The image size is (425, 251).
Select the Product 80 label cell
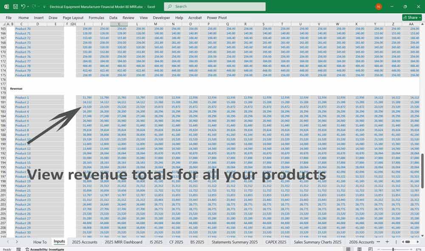pos(23,75)
